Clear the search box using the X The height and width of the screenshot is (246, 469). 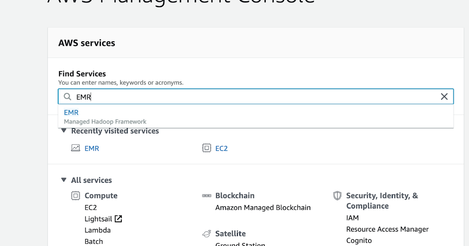click(x=444, y=96)
